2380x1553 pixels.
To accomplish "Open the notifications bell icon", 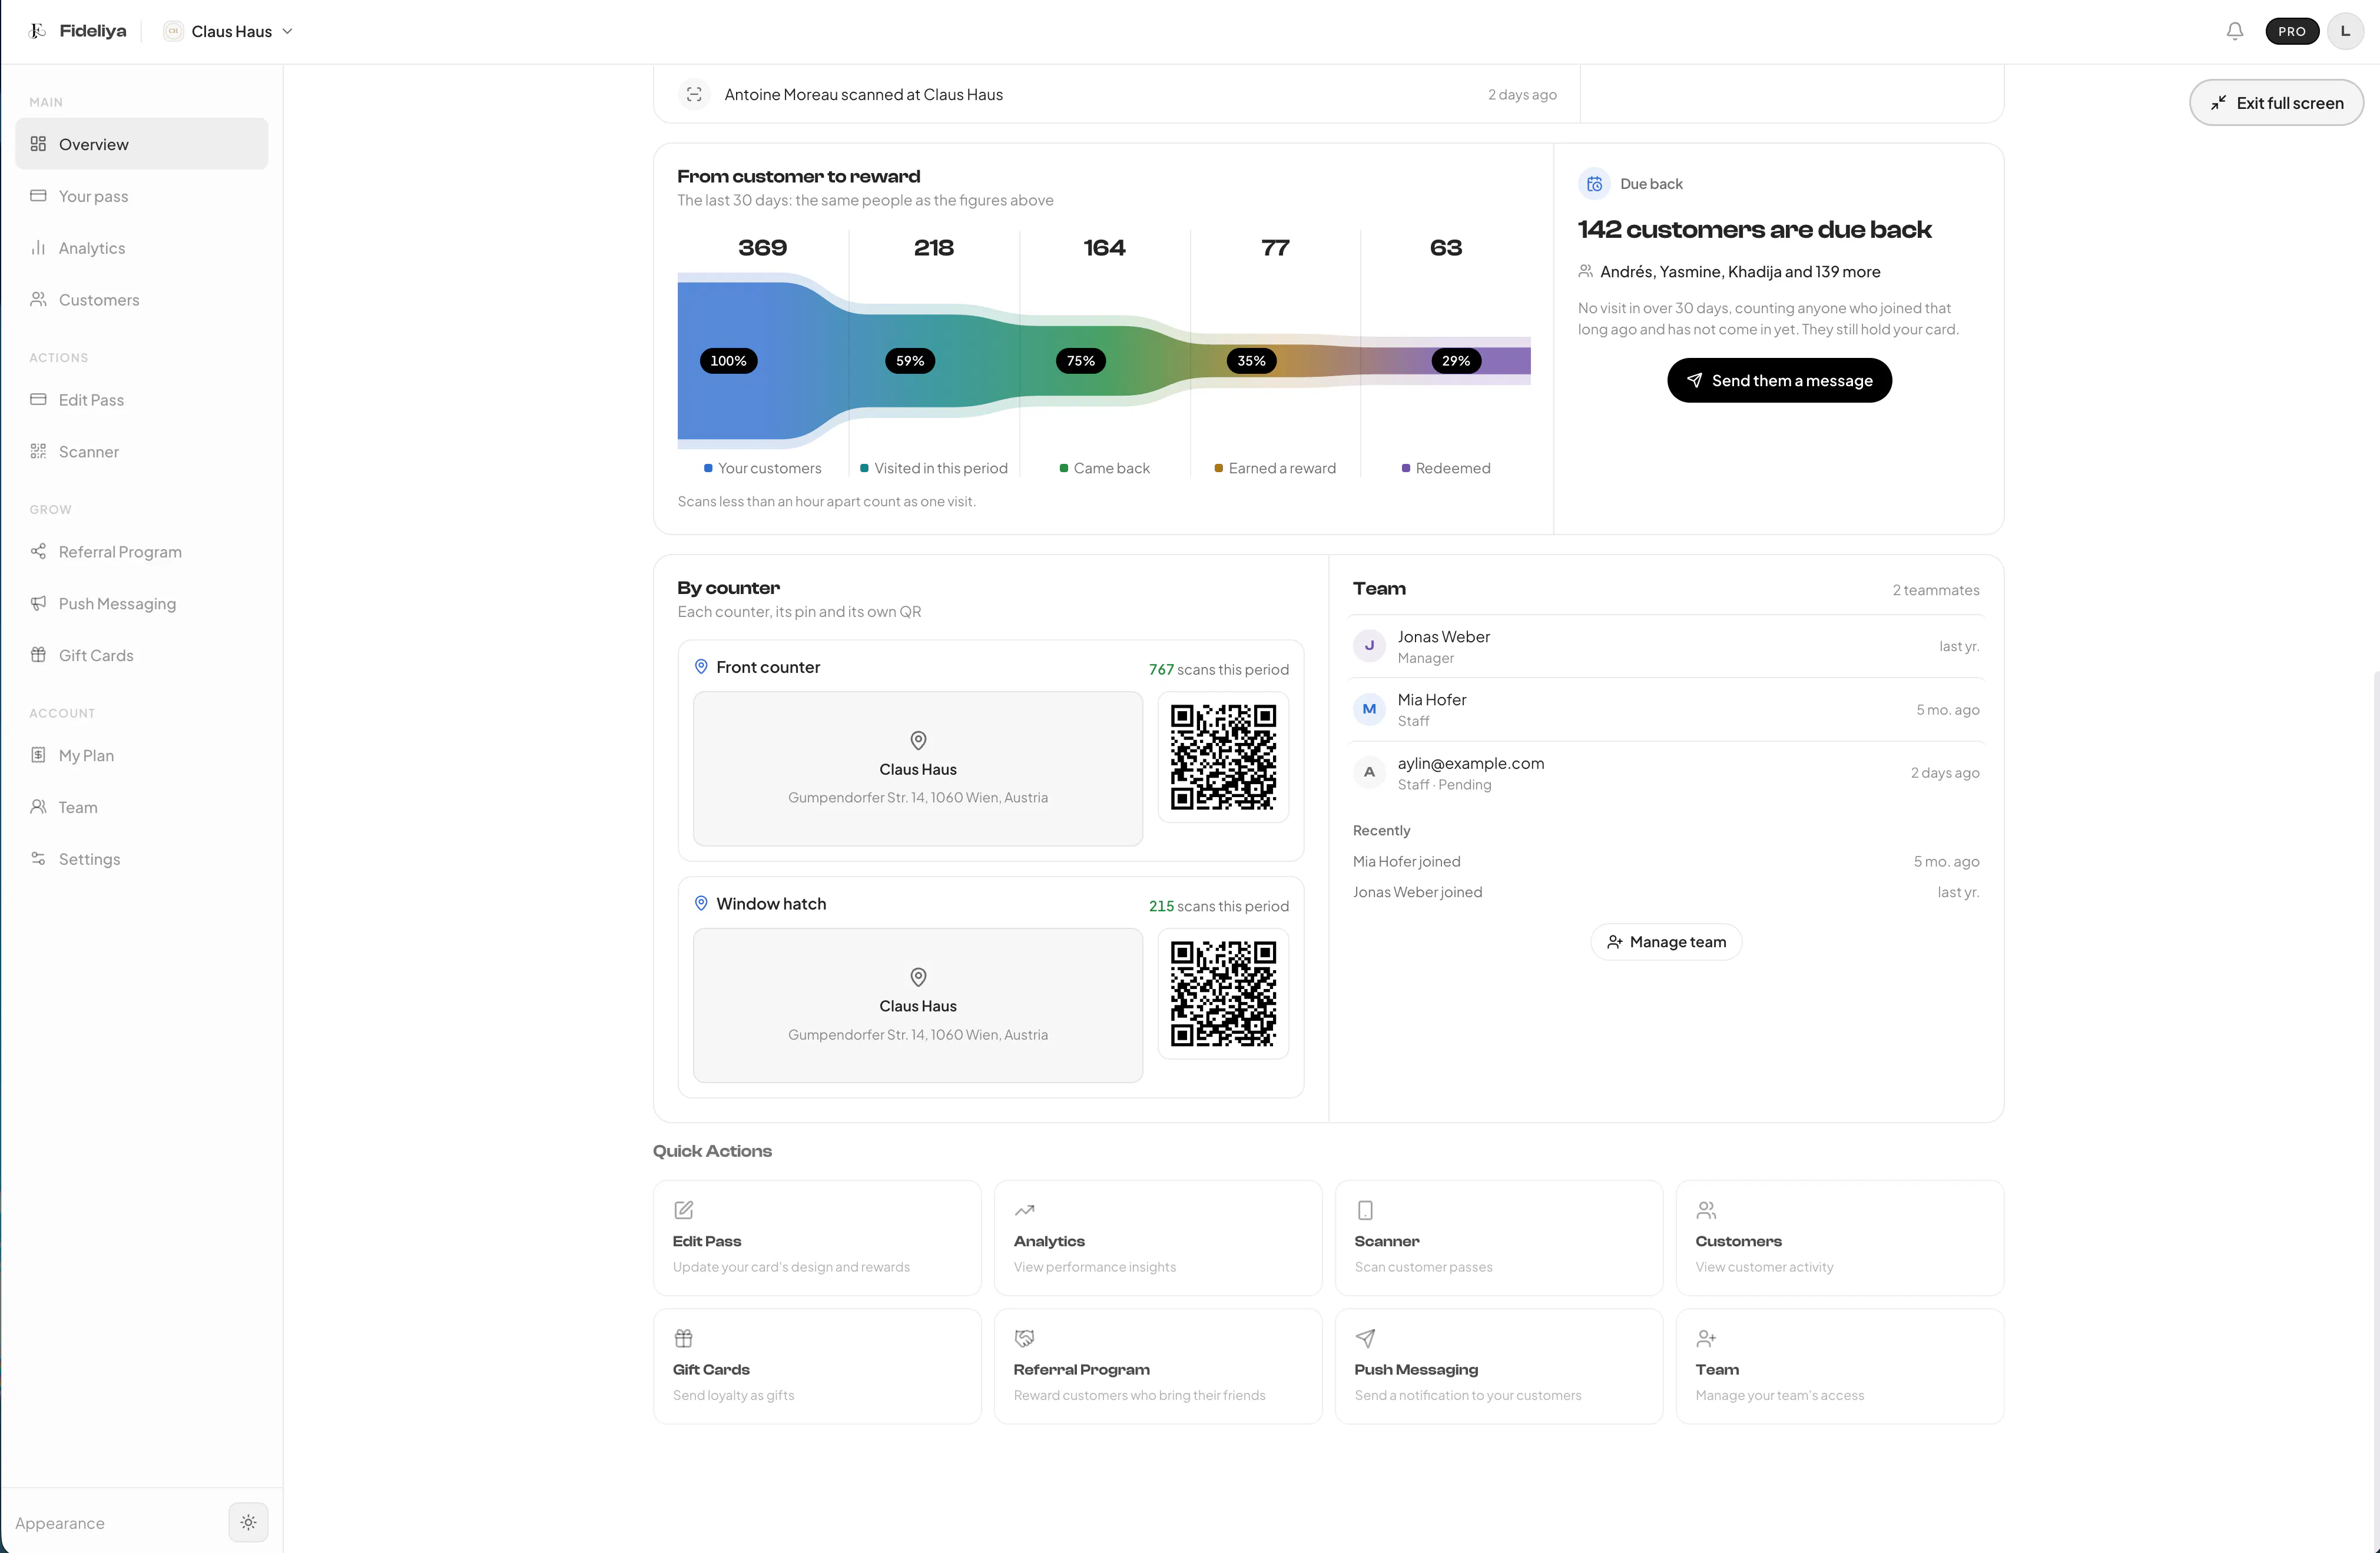I will tap(2234, 31).
